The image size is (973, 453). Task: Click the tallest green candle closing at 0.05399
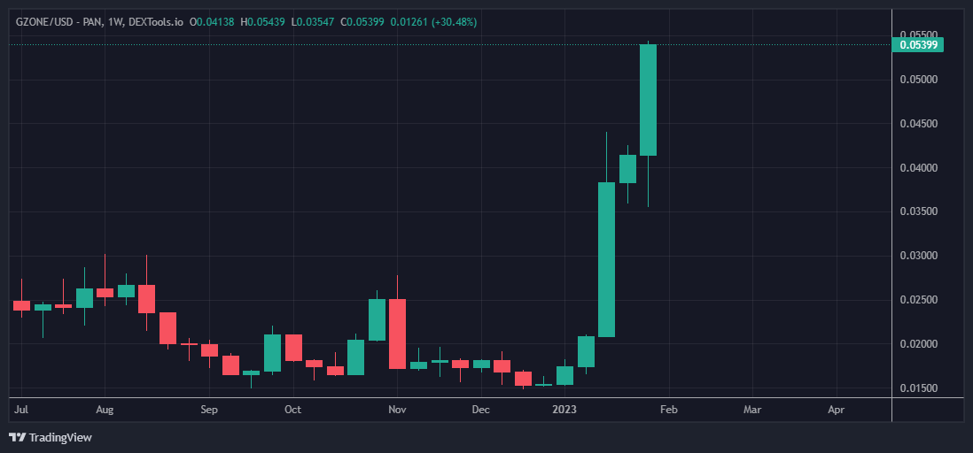tap(649, 100)
